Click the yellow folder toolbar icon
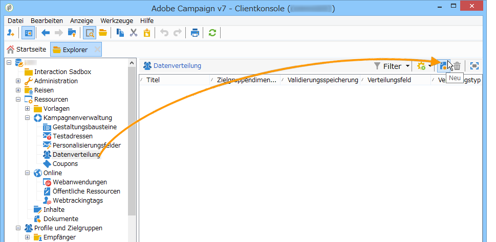The height and width of the screenshot is (242, 496). point(103,33)
